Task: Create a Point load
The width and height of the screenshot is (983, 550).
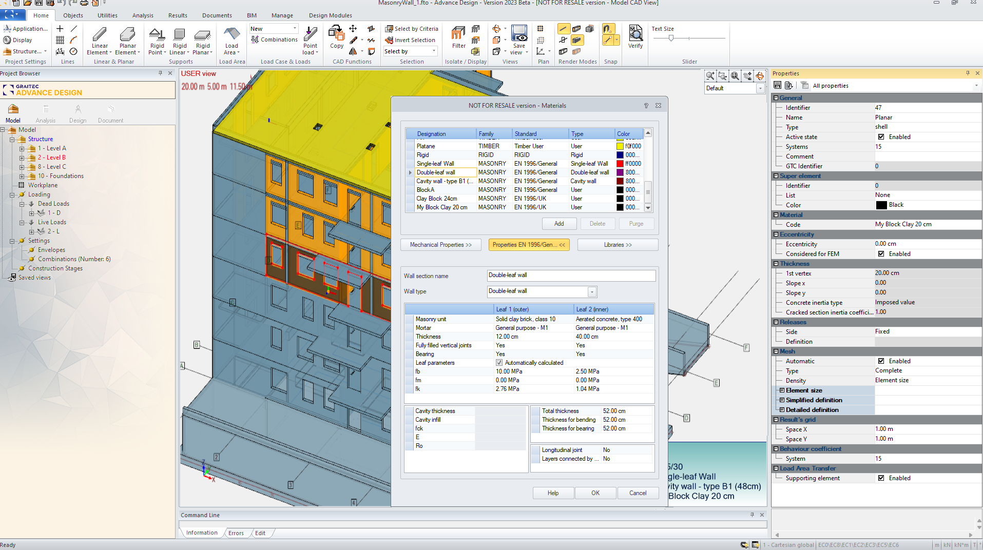Action: click(x=310, y=41)
